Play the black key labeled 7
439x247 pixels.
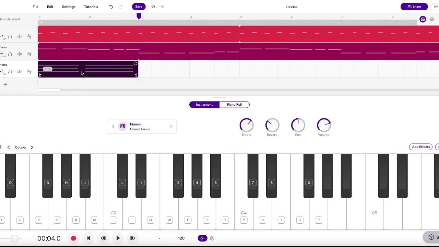(253, 176)
